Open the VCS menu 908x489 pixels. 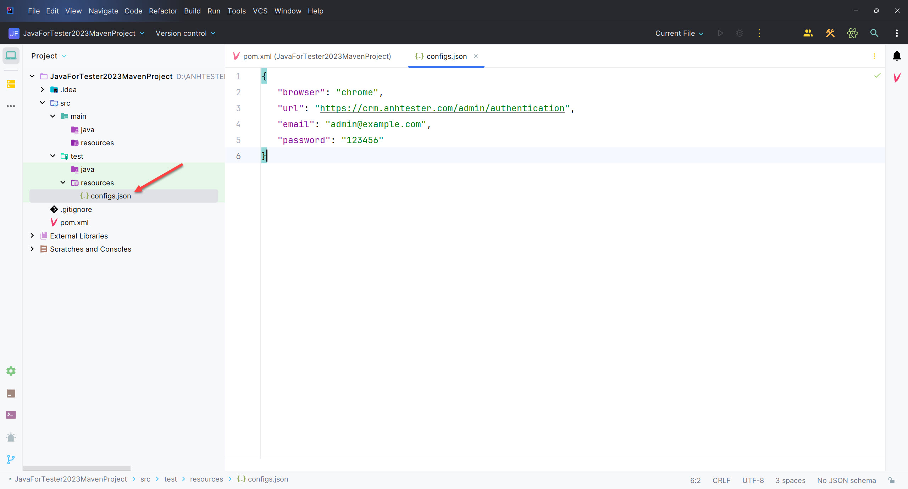point(260,11)
